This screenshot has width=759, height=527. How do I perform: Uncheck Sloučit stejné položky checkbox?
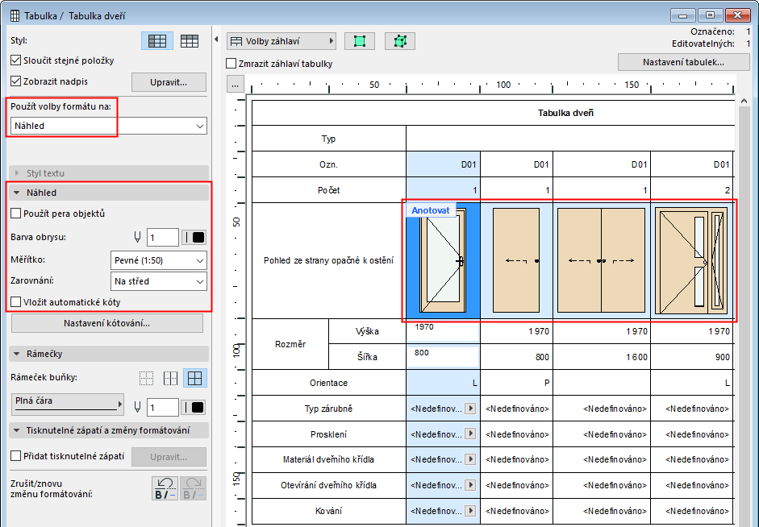click(x=16, y=60)
